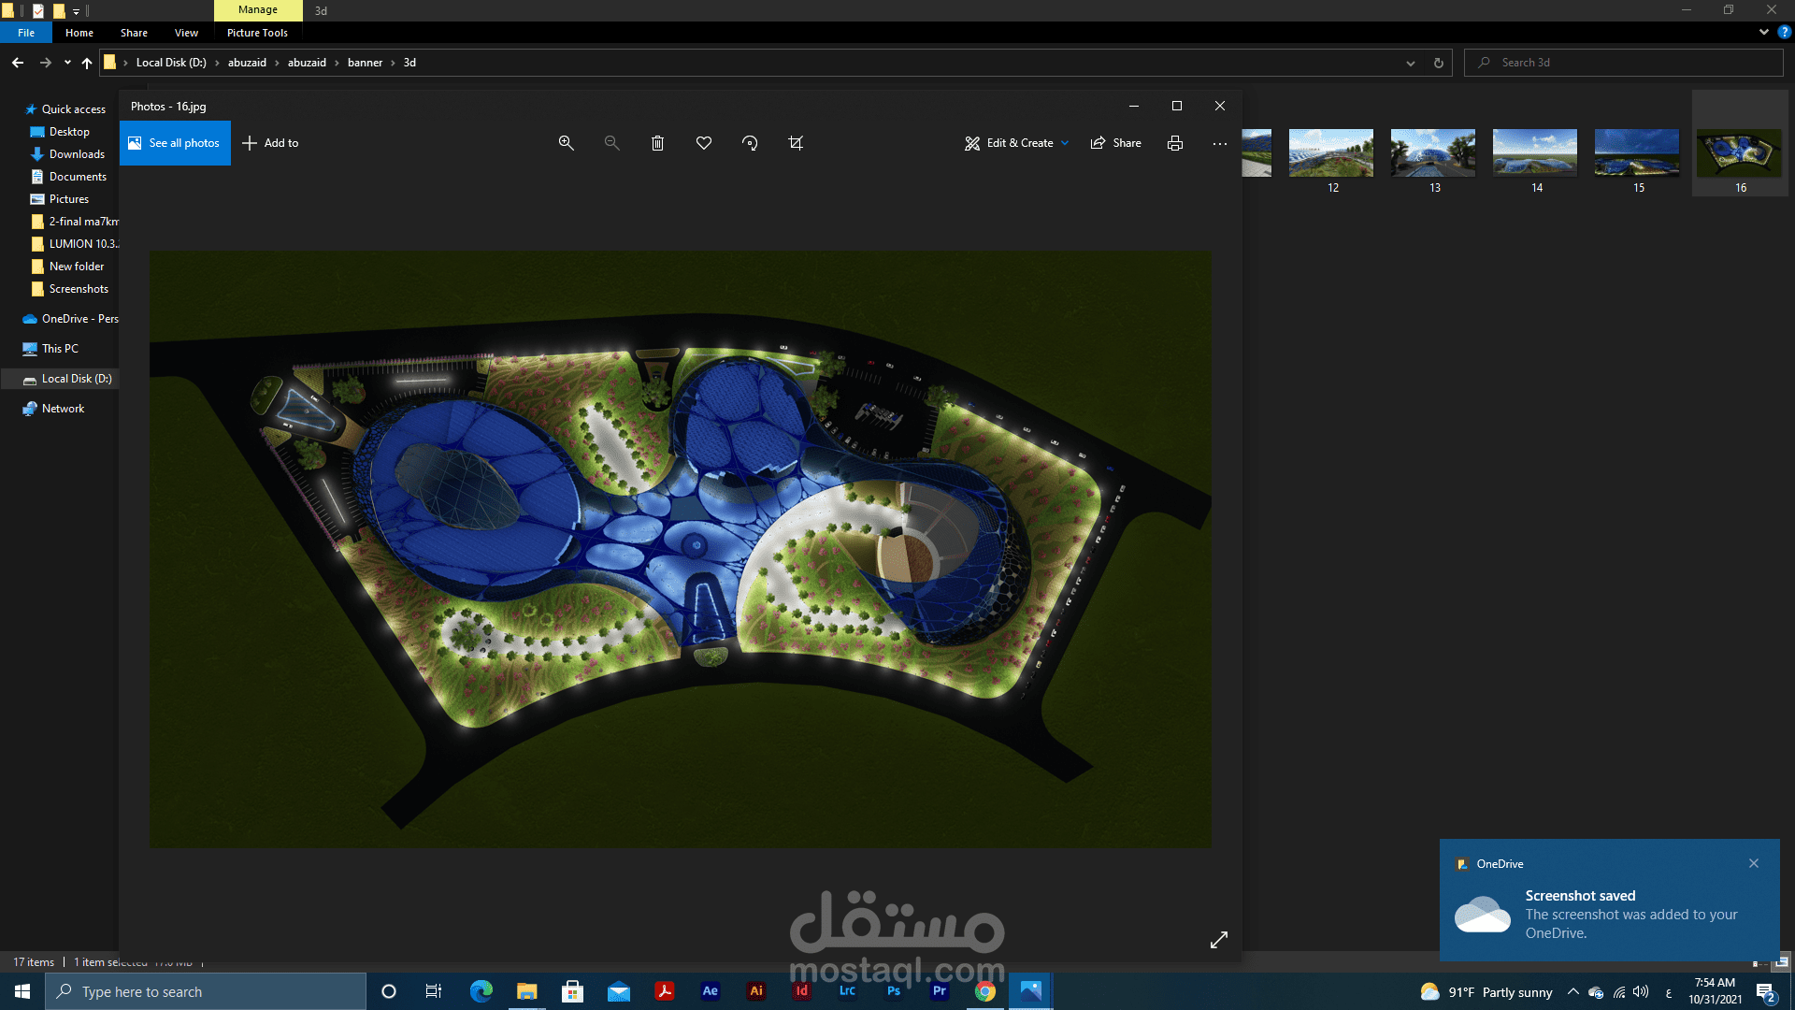Open Adobe Illustrator from the taskbar
The image size is (1795, 1010).
[x=756, y=991]
